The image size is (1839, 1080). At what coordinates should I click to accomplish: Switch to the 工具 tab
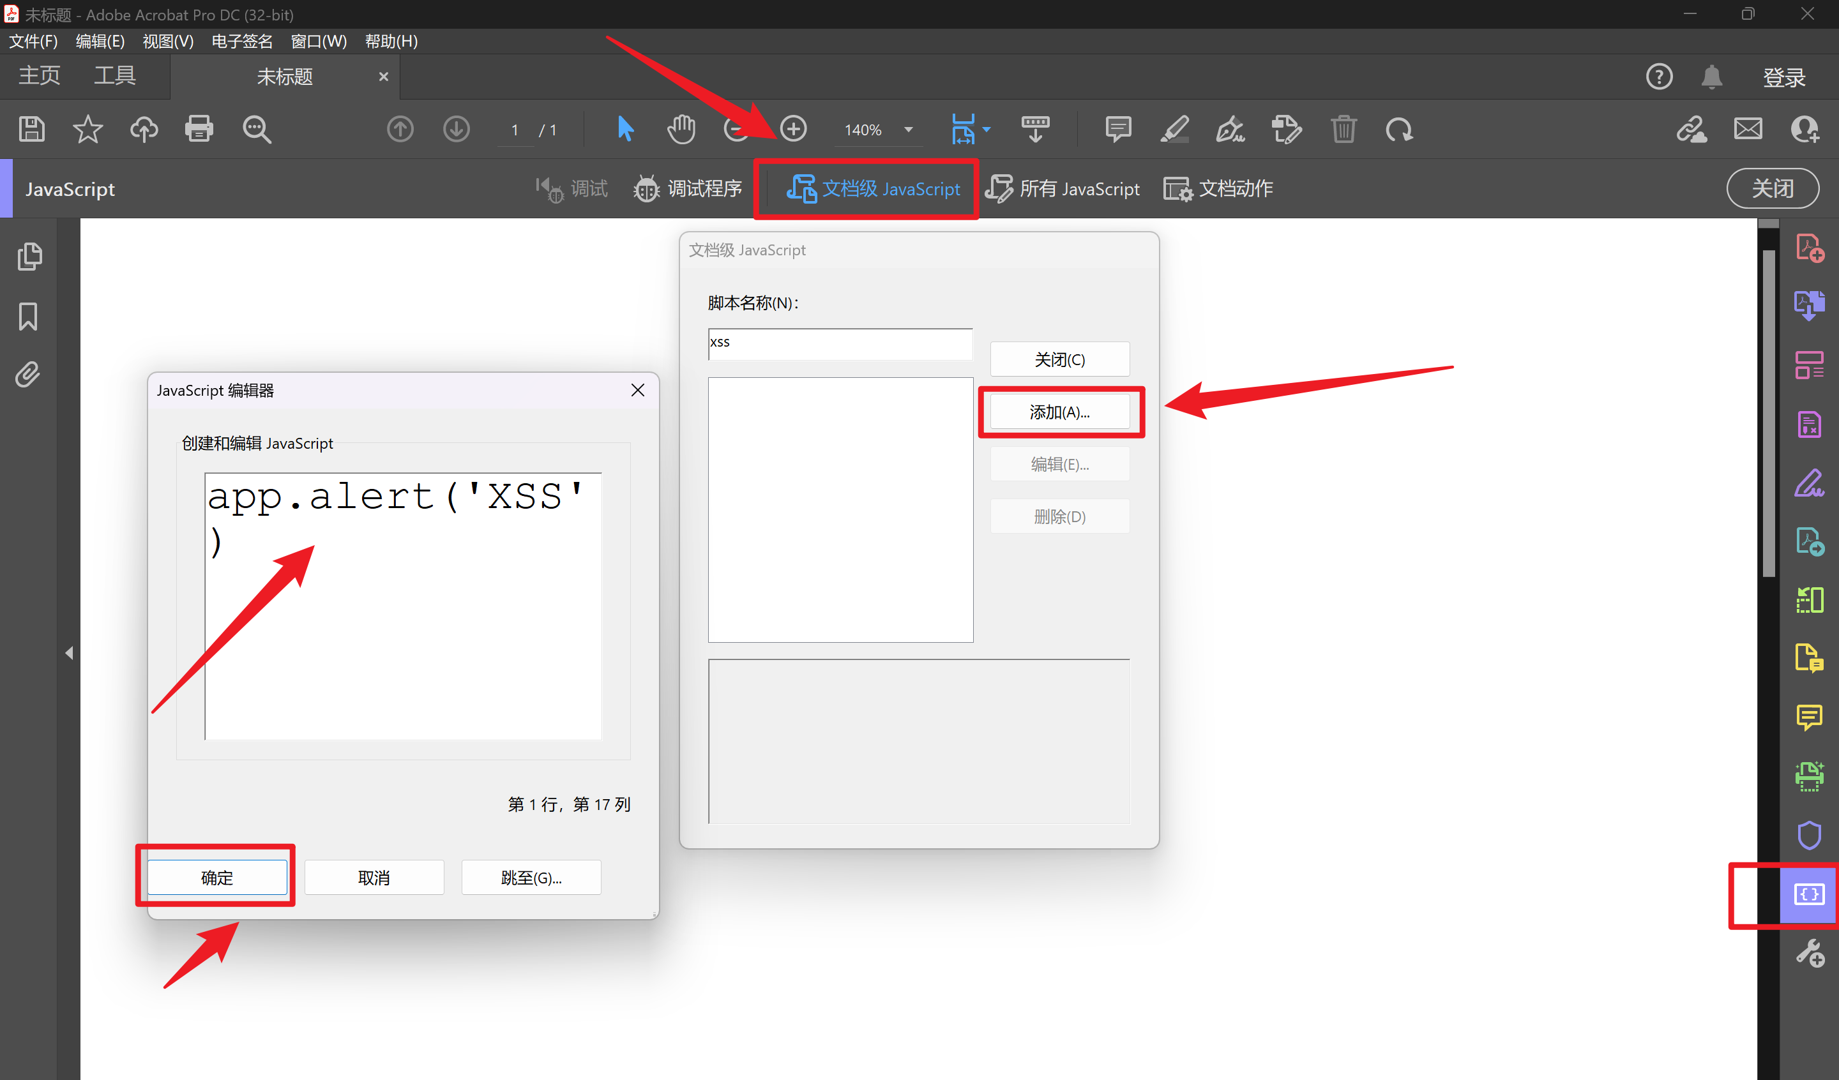(114, 75)
